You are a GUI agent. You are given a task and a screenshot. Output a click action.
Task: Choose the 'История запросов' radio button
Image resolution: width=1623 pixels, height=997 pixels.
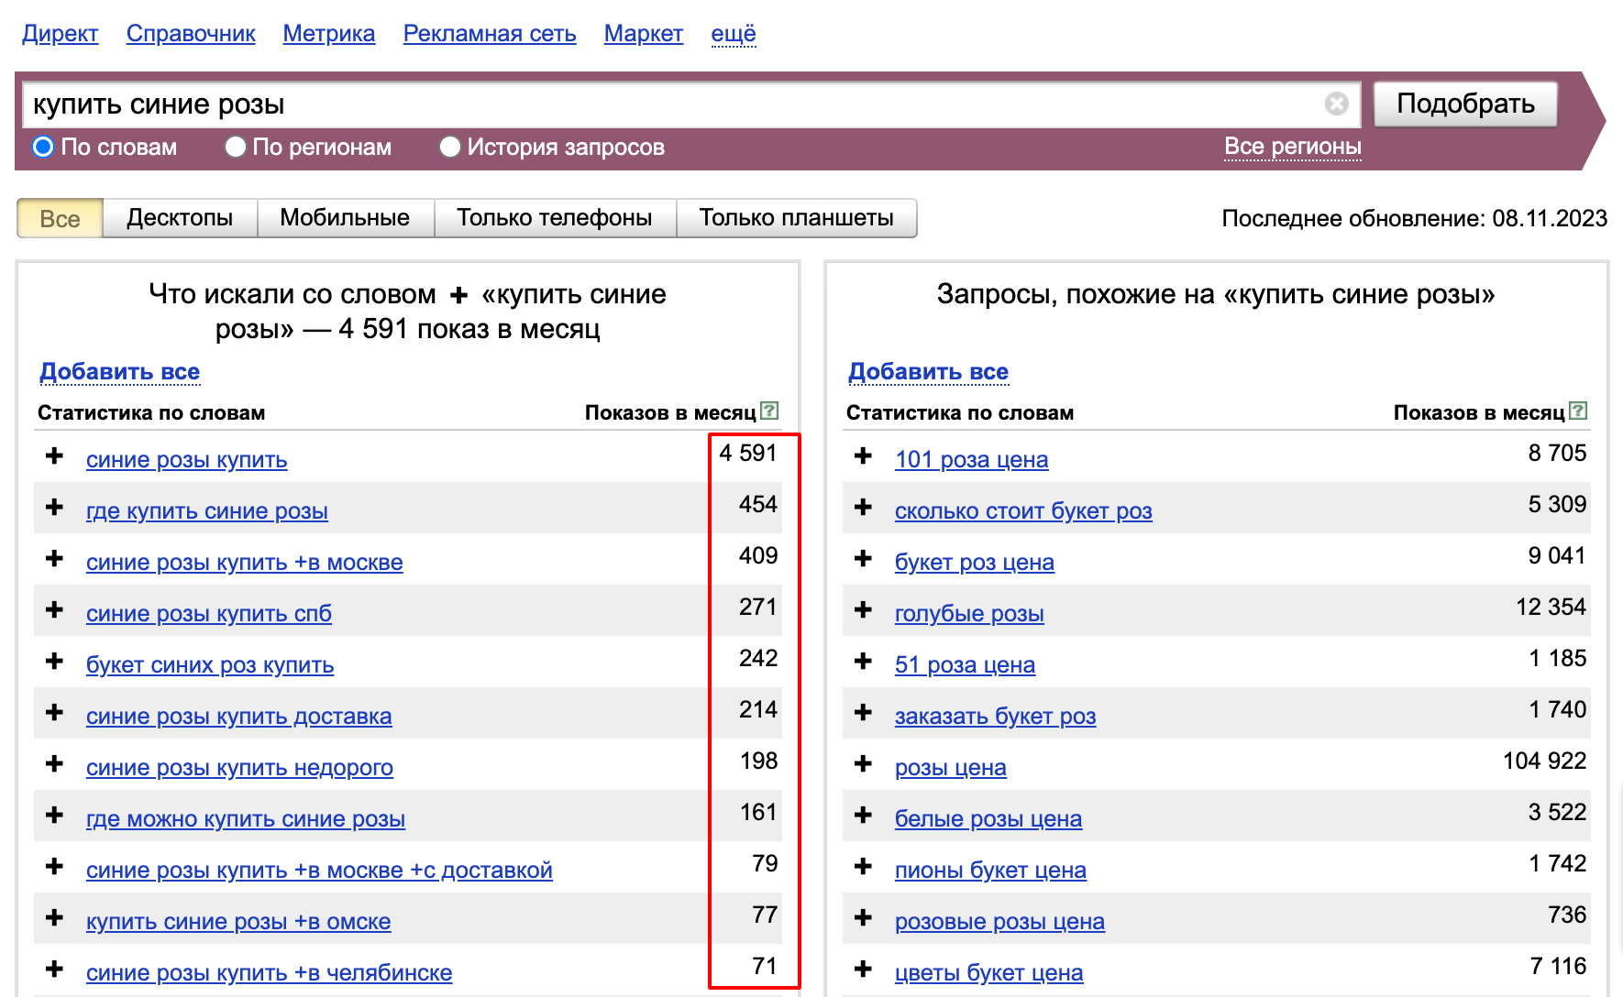[450, 147]
